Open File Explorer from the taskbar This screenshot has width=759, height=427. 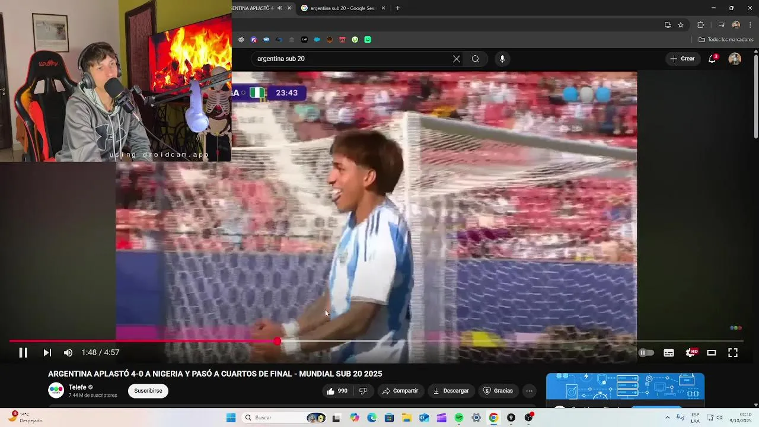pos(407,418)
